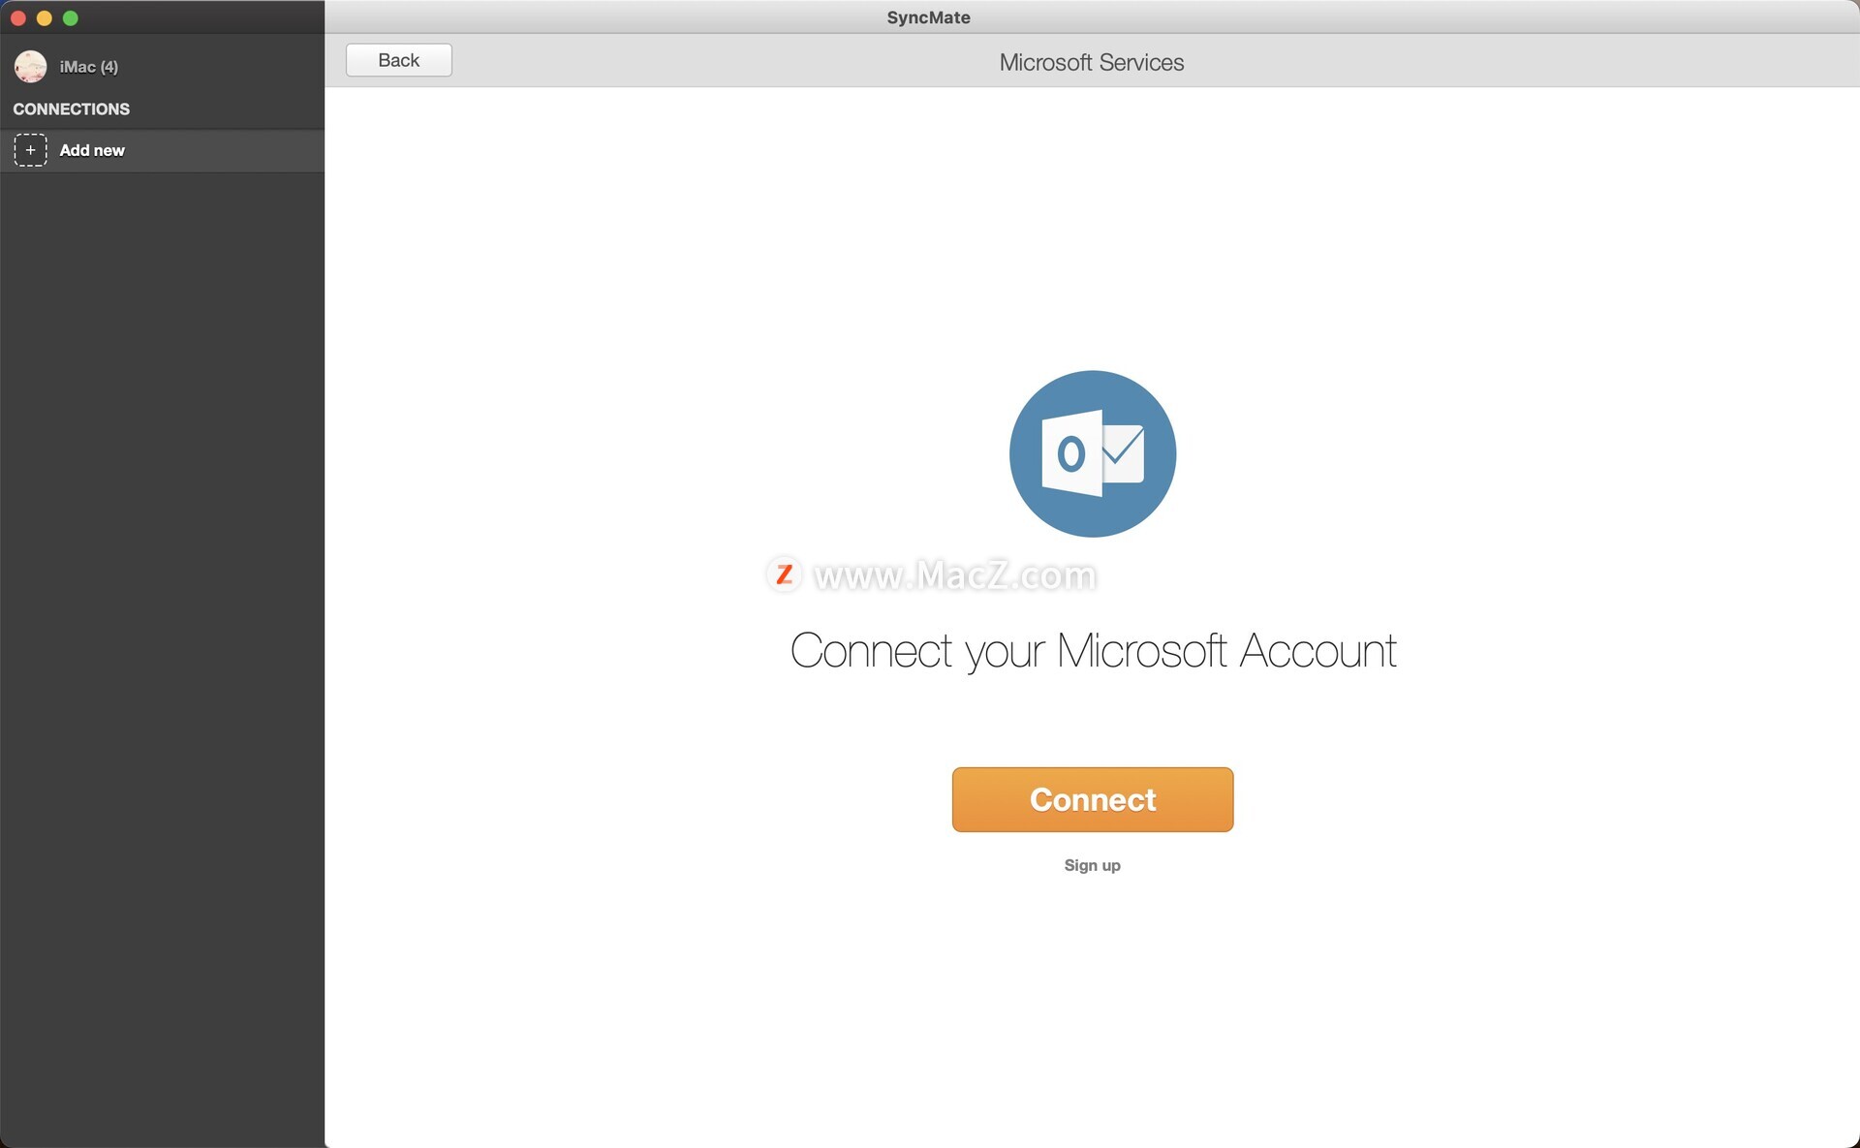
Task: Select Add new in the connections sidebar
Action: coord(162,150)
